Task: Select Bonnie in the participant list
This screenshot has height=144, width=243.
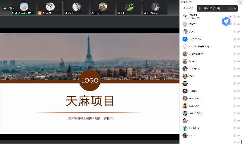Action: (x=211, y=61)
